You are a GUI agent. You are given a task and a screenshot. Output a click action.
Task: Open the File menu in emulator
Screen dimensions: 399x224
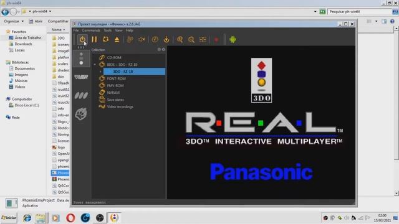pyautogui.click(x=76, y=30)
